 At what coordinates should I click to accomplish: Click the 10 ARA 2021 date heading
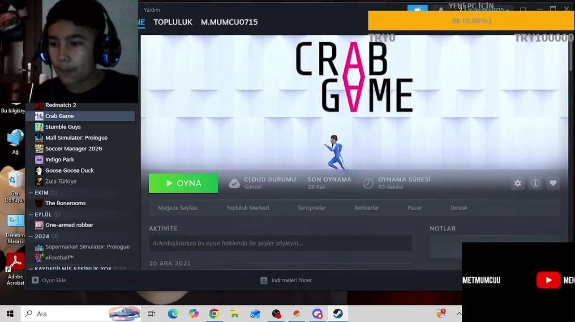(170, 263)
